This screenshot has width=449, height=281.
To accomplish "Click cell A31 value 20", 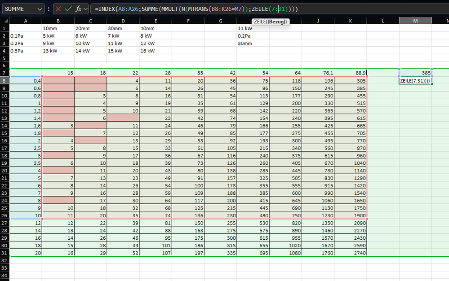I will [x=26, y=253].
